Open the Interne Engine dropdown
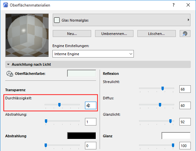Screen dimensions: 196x151 pos(93,54)
